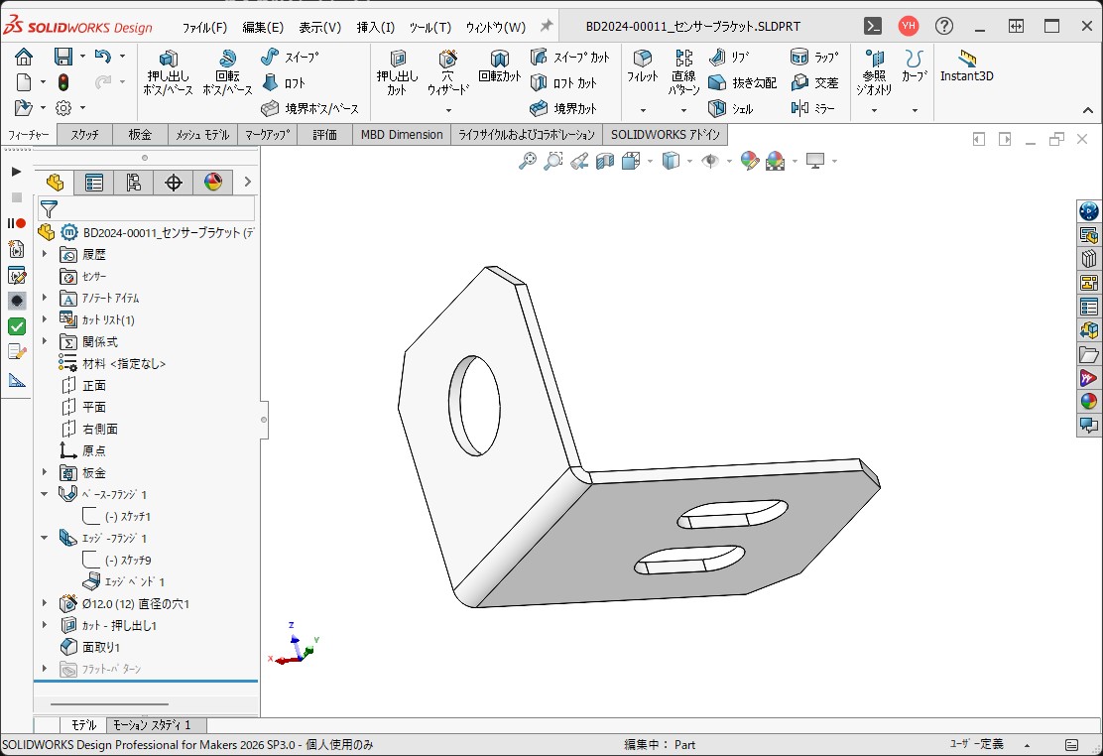1103x756 pixels.
Task: Select the 回転ボス/ベース (Revolved Boss) tool
Action: (x=227, y=71)
